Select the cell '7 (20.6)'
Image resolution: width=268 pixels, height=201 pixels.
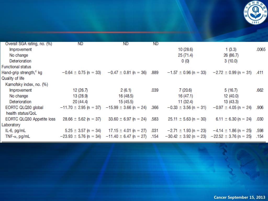[x=186, y=90]
